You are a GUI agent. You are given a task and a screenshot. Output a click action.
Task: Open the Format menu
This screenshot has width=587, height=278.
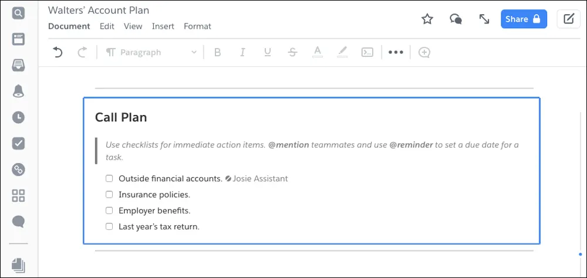tap(197, 26)
